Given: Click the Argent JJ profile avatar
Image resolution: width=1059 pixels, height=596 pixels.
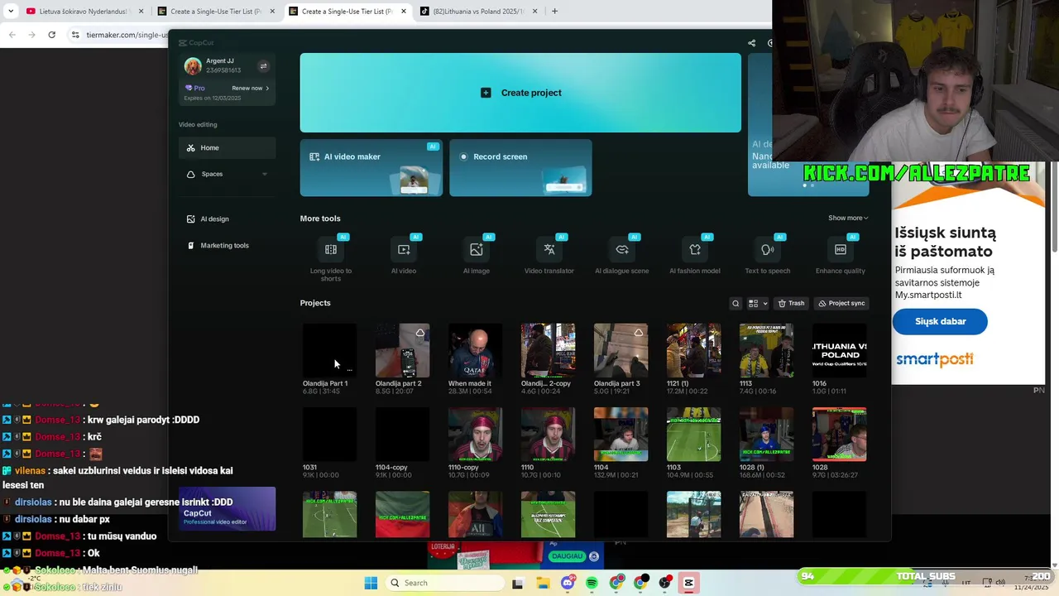Looking at the screenshot, I should pos(193,66).
